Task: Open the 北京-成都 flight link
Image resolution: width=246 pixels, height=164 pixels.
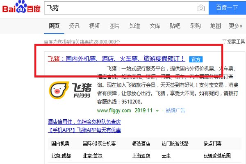Action: coord(61,156)
